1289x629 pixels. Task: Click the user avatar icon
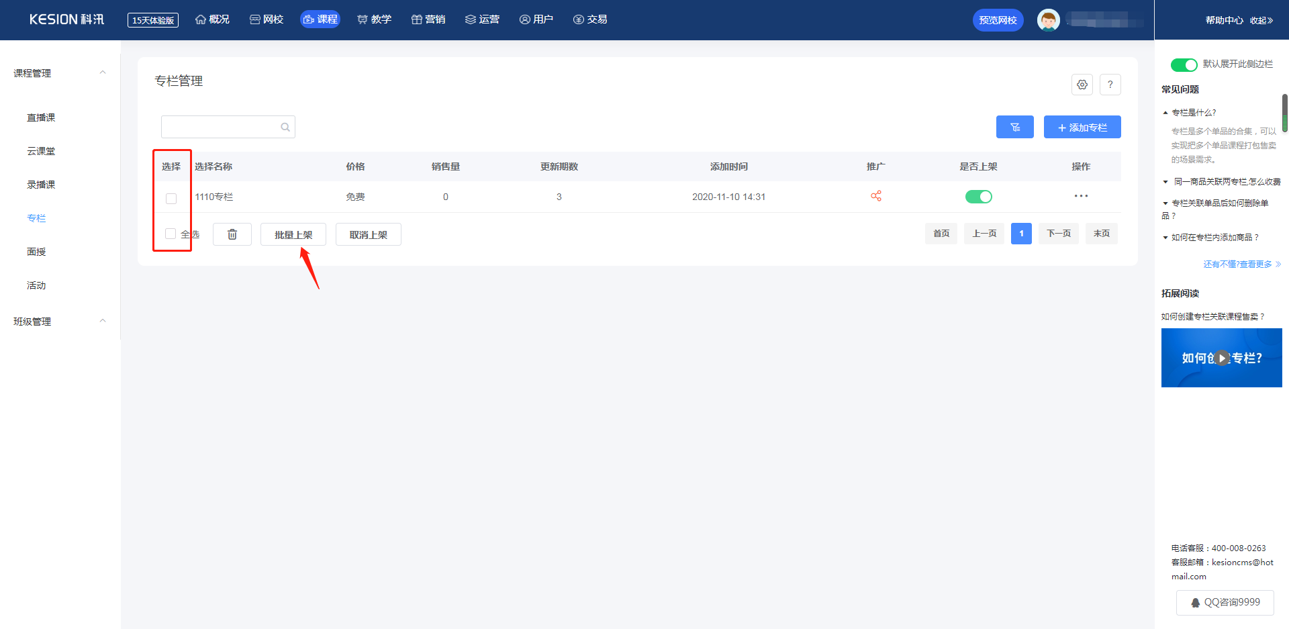pos(1048,20)
